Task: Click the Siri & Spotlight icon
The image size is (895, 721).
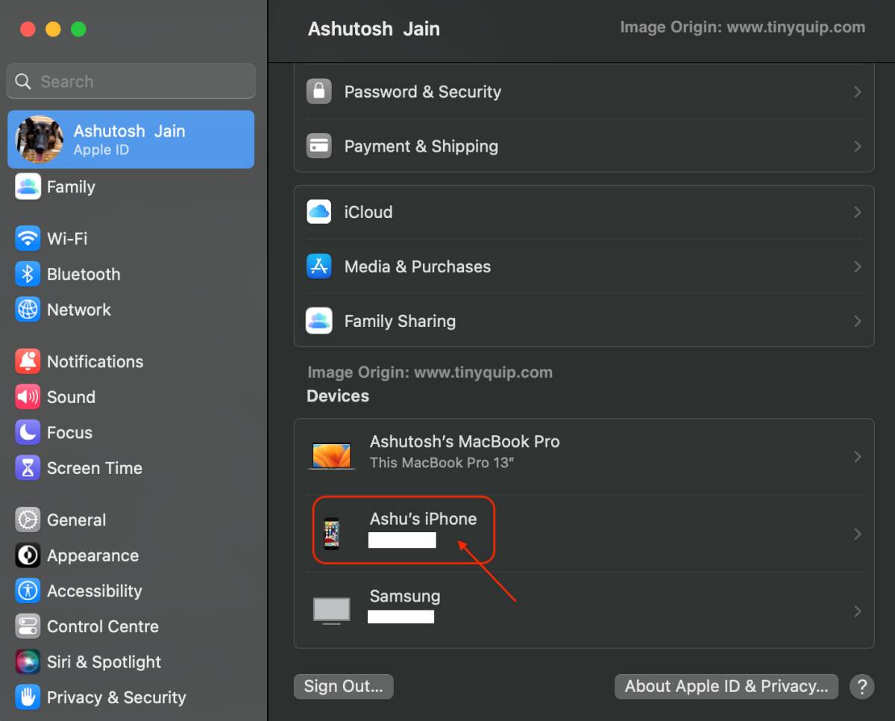Action: 28,662
